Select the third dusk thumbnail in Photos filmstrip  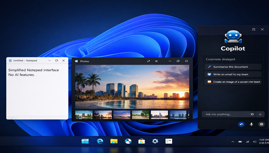point(122,114)
